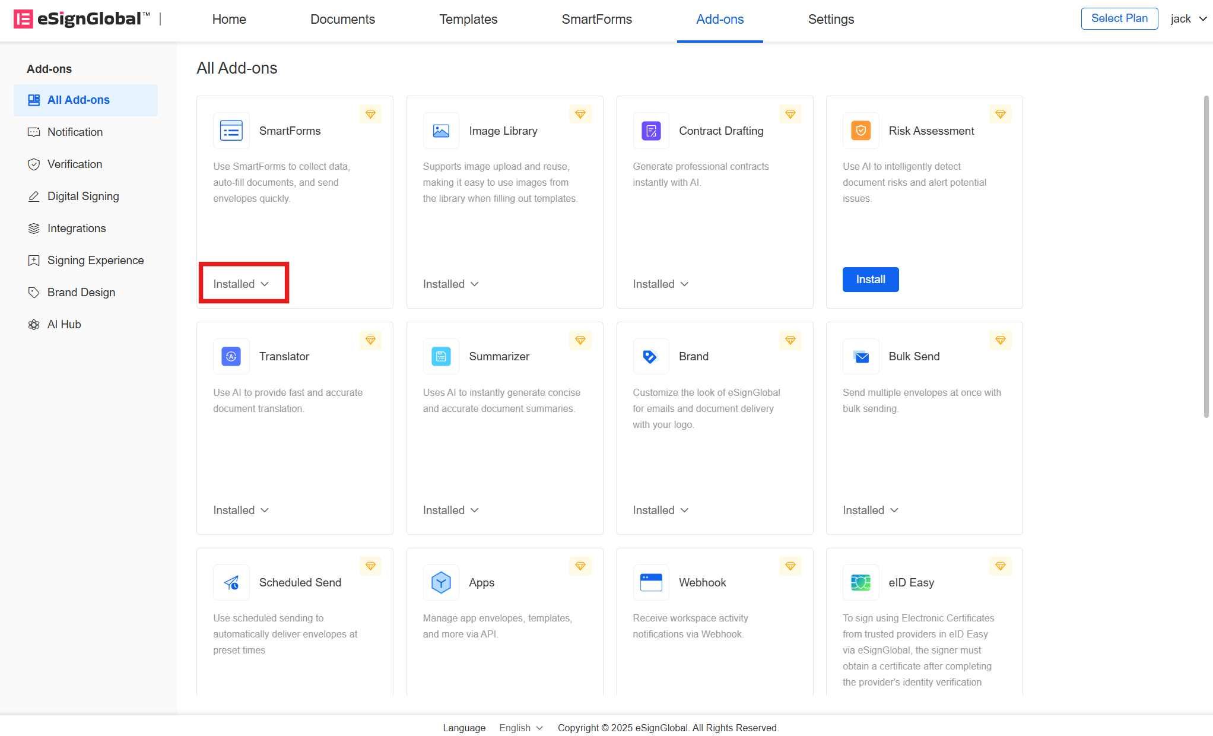
Task: Click the premium diamond badge on SmartForms
Action: (x=370, y=114)
